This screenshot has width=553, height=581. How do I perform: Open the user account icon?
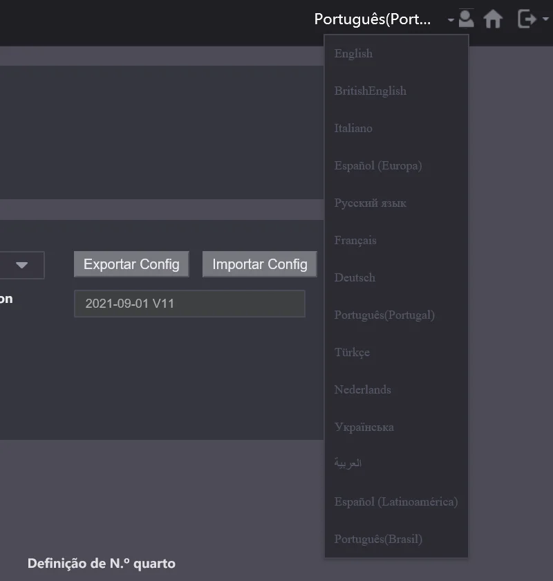click(466, 19)
